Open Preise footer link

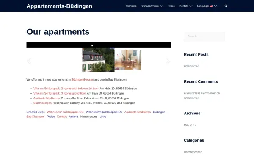pyautogui.click(x=51, y=117)
